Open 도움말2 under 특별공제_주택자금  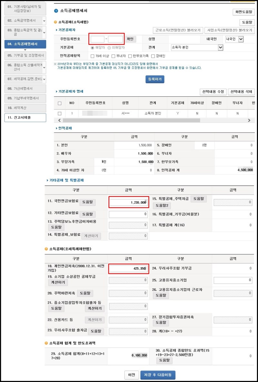pyautogui.click(x=162, y=206)
